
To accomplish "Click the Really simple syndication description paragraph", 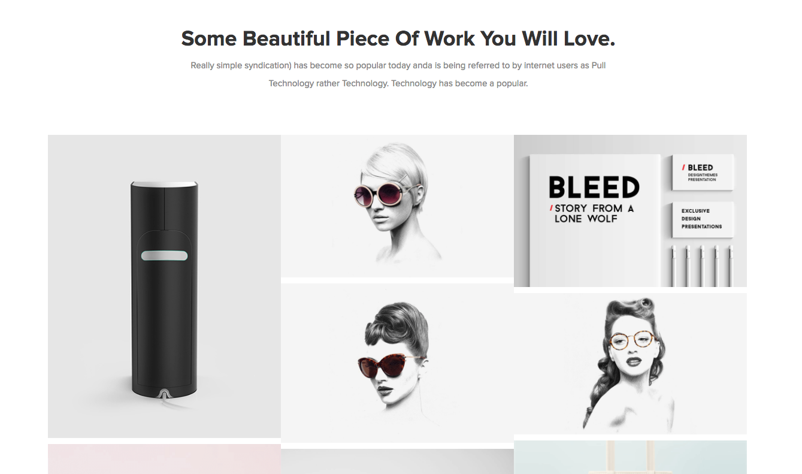I will (x=398, y=74).
